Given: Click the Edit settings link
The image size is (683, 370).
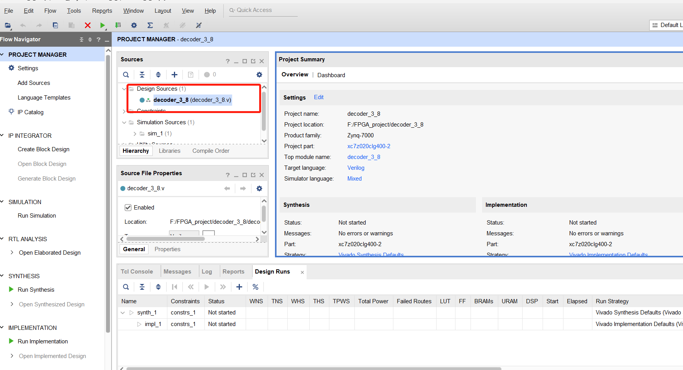Looking at the screenshot, I should point(319,97).
